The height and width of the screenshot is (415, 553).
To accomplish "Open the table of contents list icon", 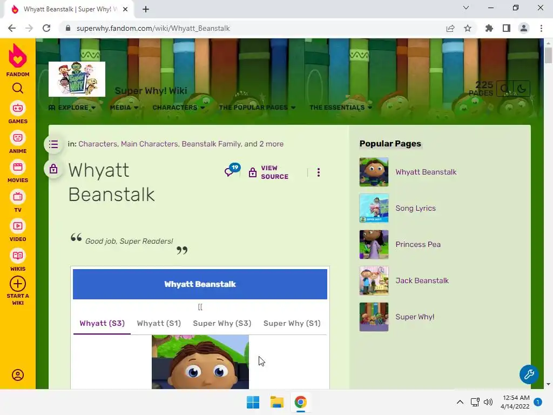I will [53, 144].
